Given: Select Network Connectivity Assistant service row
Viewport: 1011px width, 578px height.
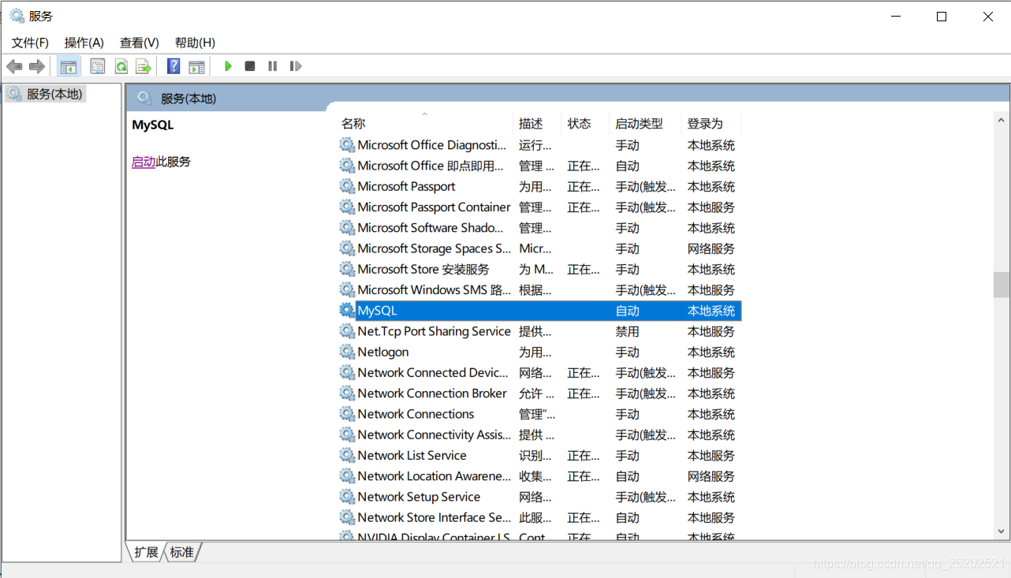Looking at the screenshot, I should click(540, 434).
